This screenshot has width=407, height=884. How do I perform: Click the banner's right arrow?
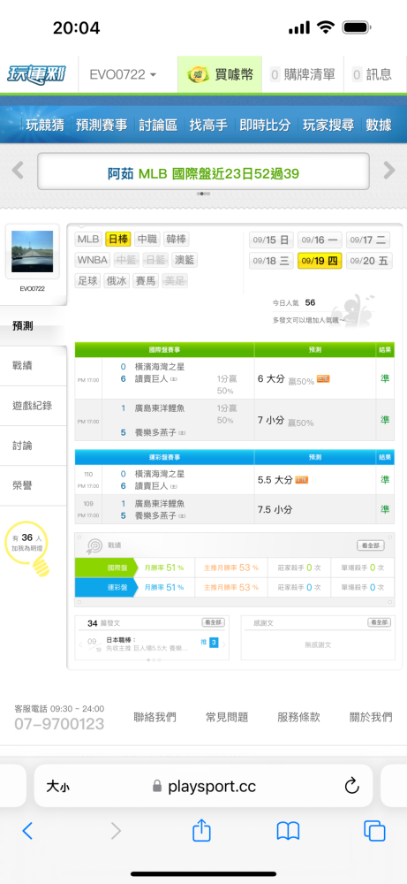389,171
